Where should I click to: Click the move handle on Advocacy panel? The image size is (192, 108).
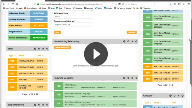tap(182, 96)
